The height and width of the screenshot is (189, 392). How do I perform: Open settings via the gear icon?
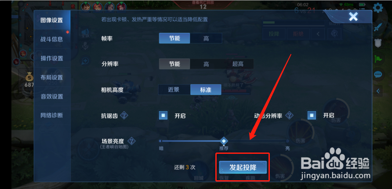(x=378, y=8)
